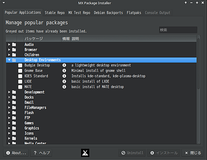Open info icon for LXDE
The width and height of the screenshot is (207, 160).
pos(64,81)
